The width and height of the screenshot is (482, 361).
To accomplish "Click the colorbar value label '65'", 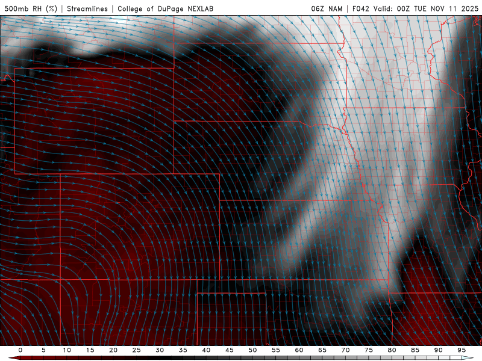I will coord(322,350).
